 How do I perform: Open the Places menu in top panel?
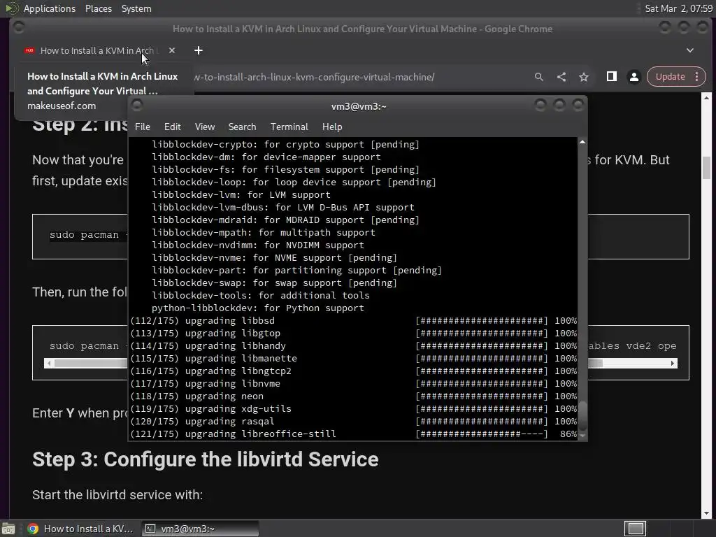[x=98, y=8]
